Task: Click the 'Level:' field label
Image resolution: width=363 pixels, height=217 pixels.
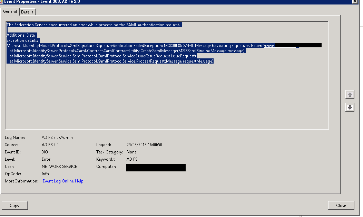Action: 10,159
